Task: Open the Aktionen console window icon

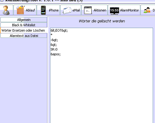Action: (x=88, y=10)
